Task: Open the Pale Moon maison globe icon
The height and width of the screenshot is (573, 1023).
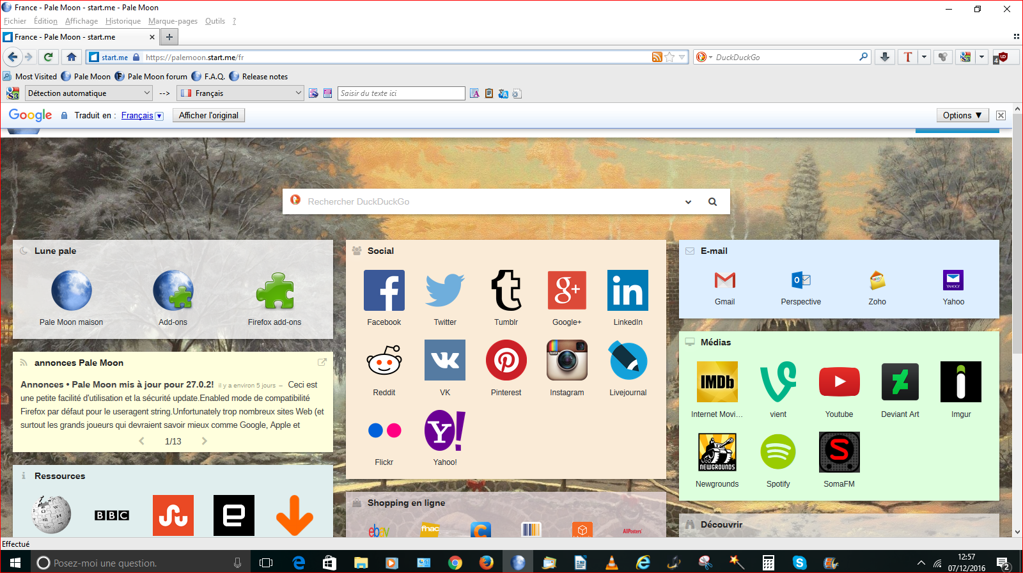Action: [72, 290]
